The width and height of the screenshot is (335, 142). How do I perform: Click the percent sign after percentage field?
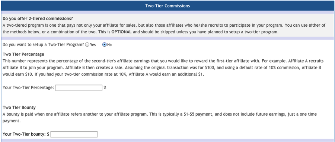tap(105, 87)
